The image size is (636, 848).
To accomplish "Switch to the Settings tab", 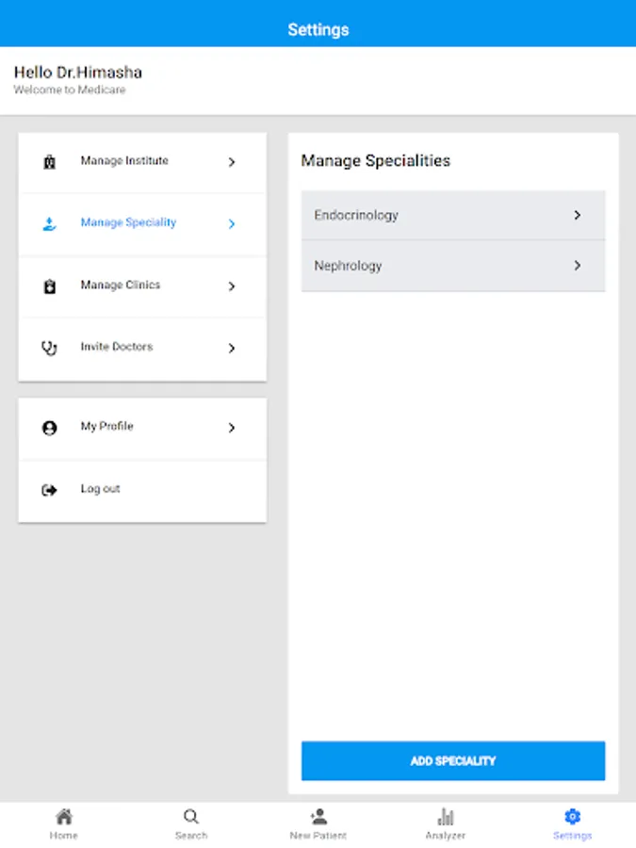I will [x=572, y=824].
